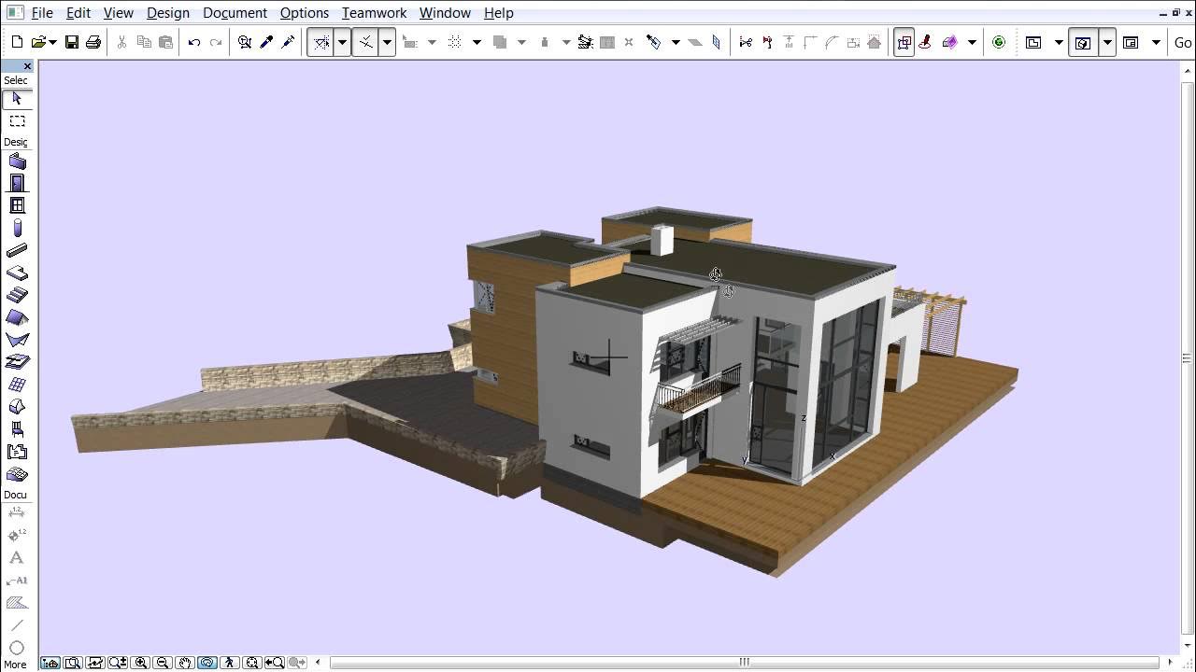Select the Morph tool
This screenshot has width=1196, height=672.
click(x=17, y=407)
